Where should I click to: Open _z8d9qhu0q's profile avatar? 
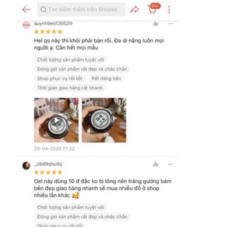click(26, 166)
